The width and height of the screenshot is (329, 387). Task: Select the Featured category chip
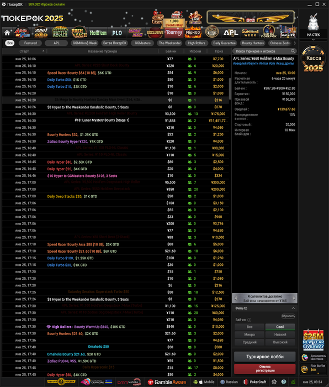coord(30,43)
